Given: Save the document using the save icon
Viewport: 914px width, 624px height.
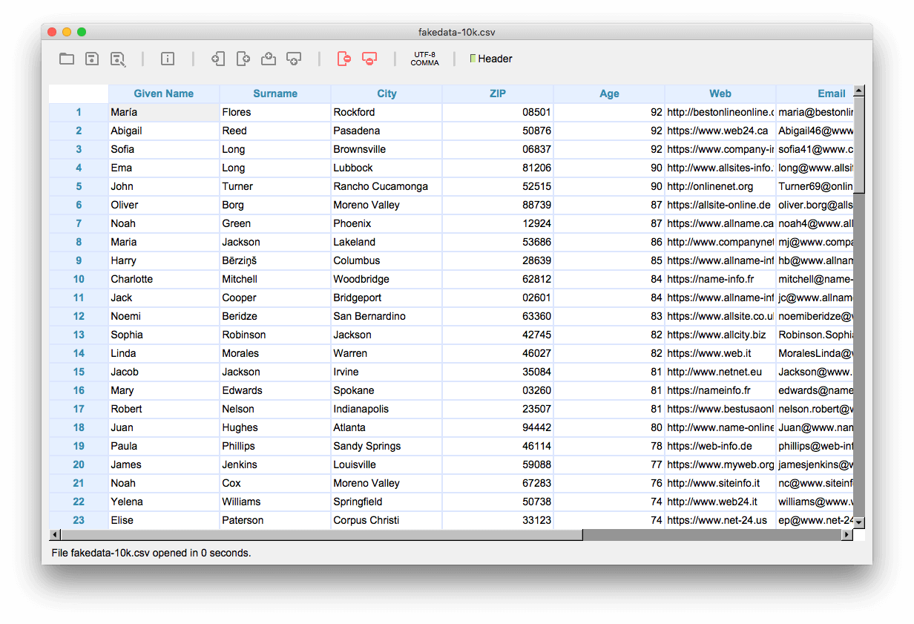Looking at the screenshot, I should click(91, 59).
